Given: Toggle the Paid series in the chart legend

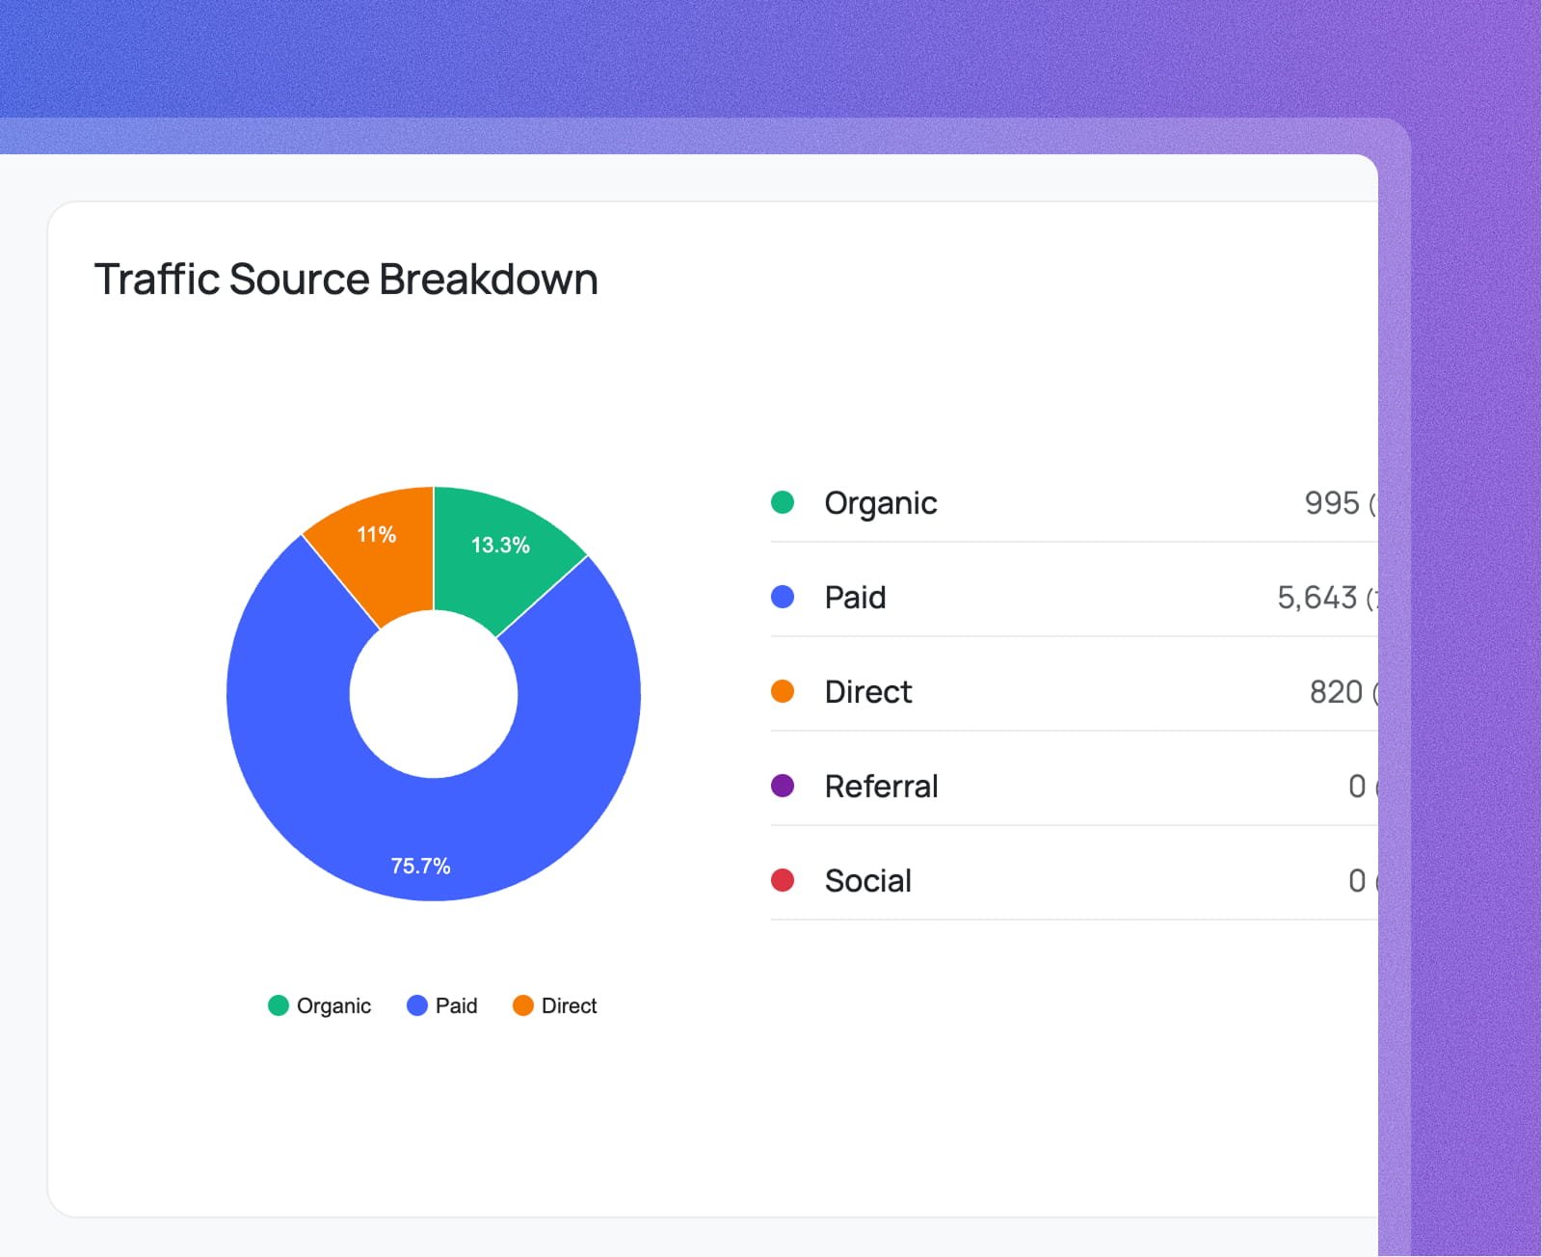Looking at the screenshot, I should point(442,1005).
